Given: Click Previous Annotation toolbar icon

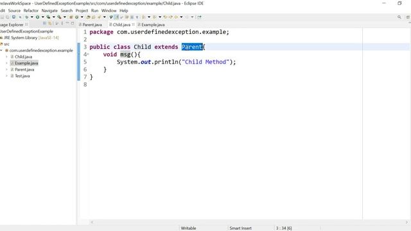Looking at the screenshot, I should [x=154, y=17].
